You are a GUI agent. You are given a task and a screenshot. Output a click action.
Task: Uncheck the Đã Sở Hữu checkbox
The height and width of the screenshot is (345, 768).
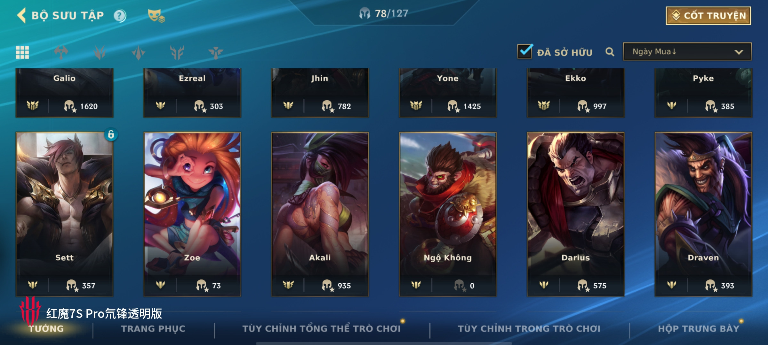525,51
